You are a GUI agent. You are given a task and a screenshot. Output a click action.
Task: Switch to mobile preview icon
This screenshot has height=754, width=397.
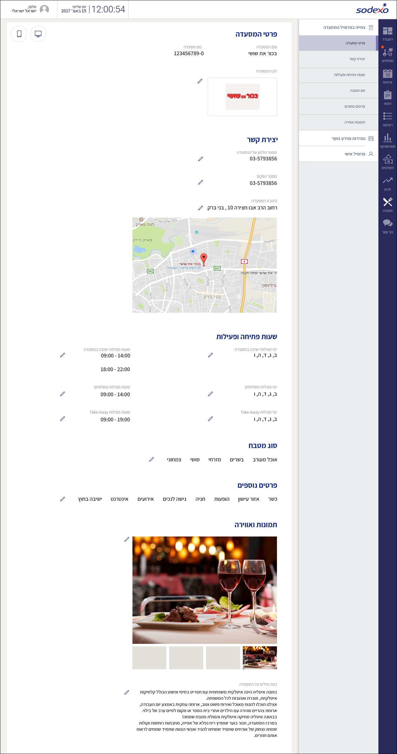tap(19, 34)
